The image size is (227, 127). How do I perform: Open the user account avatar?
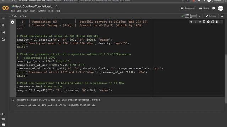tap(221, 8)
